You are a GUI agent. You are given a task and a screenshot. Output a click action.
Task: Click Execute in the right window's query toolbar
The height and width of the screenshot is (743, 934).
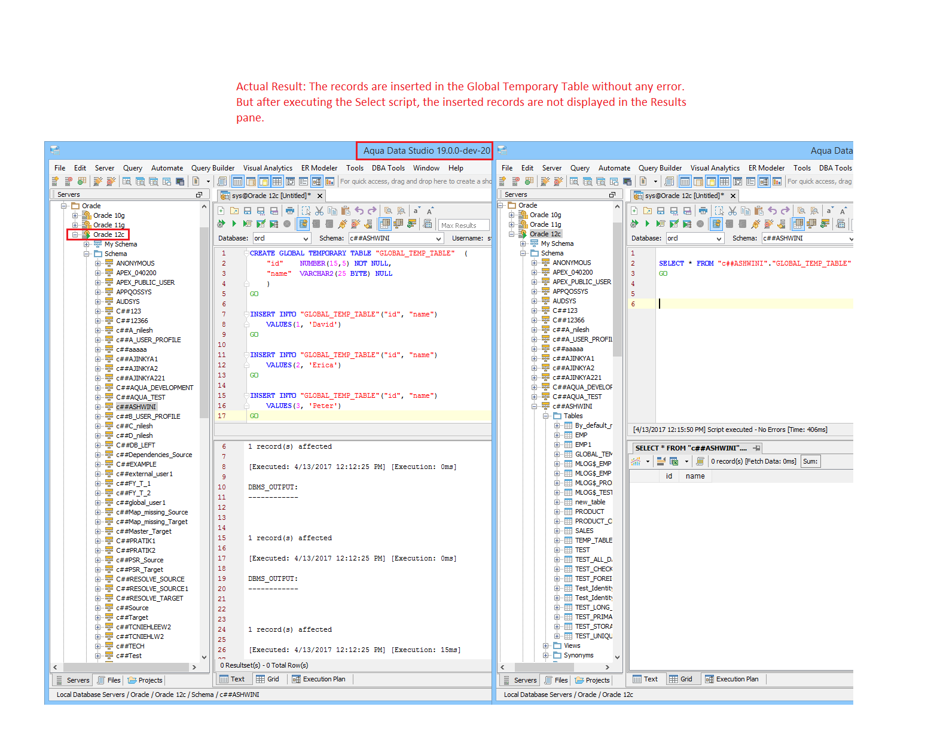pos(648,224)
